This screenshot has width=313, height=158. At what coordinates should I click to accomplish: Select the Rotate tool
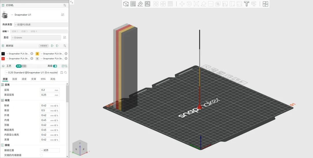click(x=189, y=4)
